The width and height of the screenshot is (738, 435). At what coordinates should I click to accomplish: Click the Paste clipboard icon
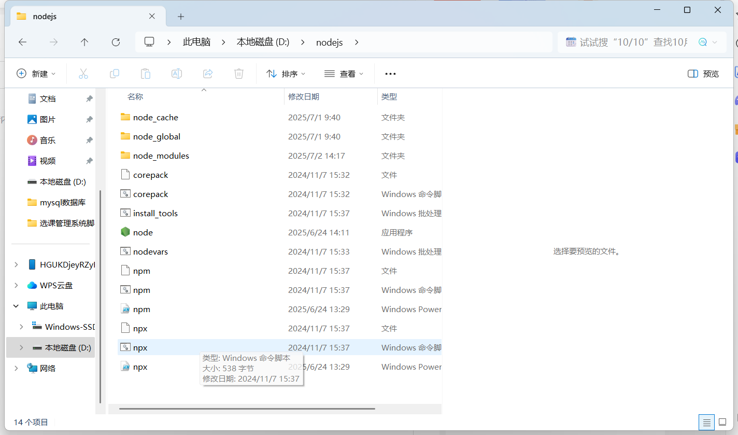coord(146,74)
